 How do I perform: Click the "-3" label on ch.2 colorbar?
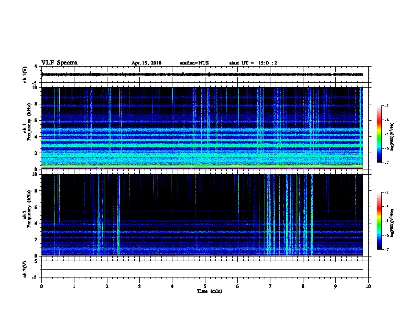click(386, 192)
